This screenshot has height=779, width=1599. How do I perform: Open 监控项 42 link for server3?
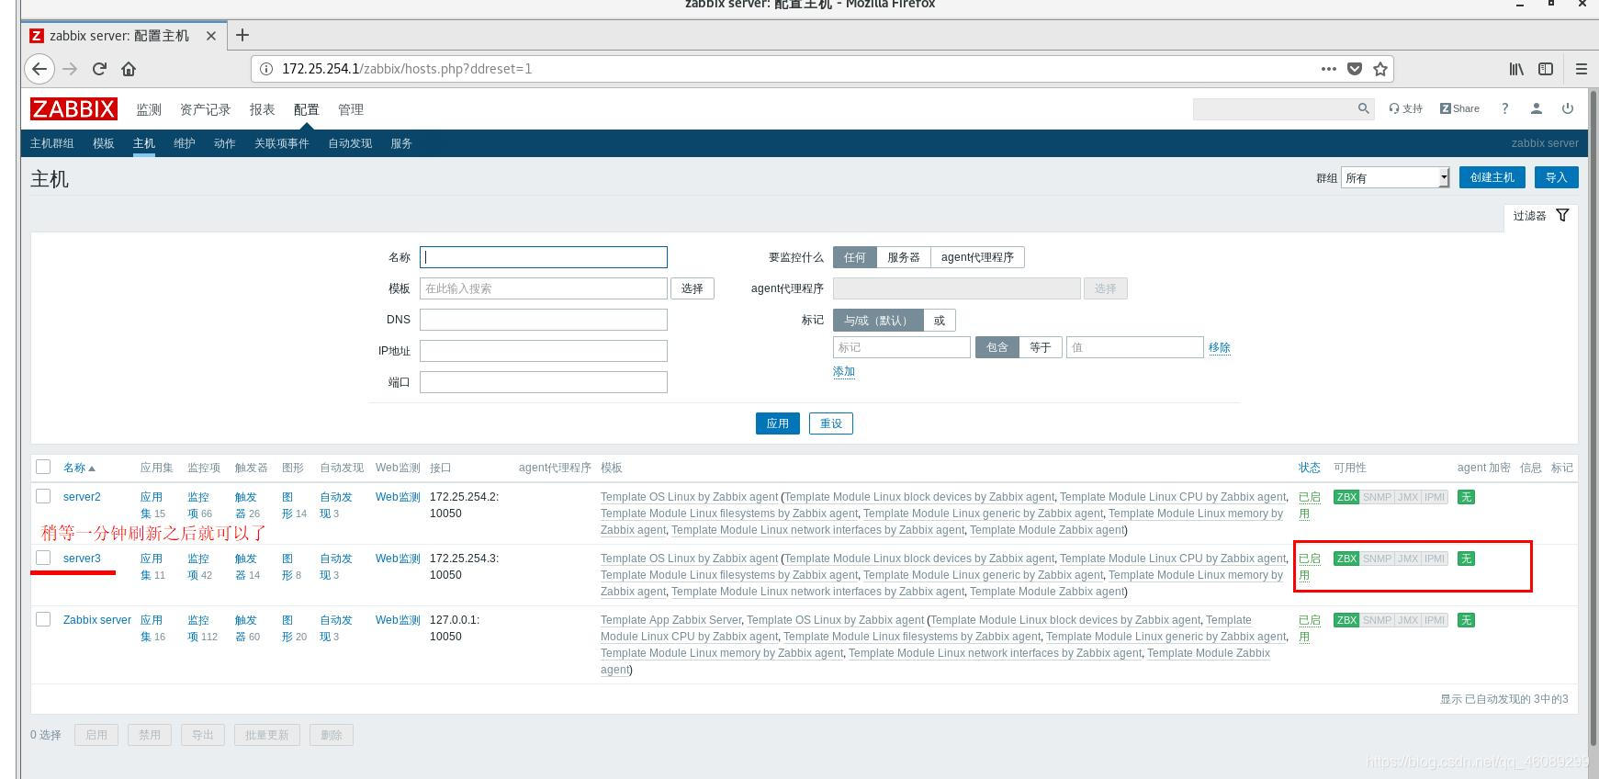coord(200,567)
